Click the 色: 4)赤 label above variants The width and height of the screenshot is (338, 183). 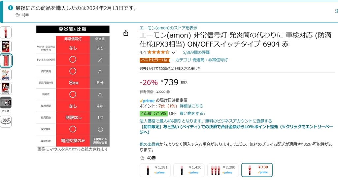click(x=148, y=158)
